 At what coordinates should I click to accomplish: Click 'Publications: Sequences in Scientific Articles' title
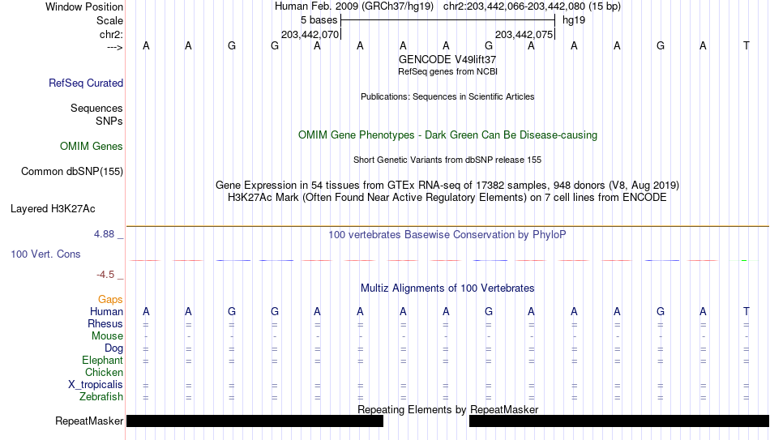click(x=447, y=96)
